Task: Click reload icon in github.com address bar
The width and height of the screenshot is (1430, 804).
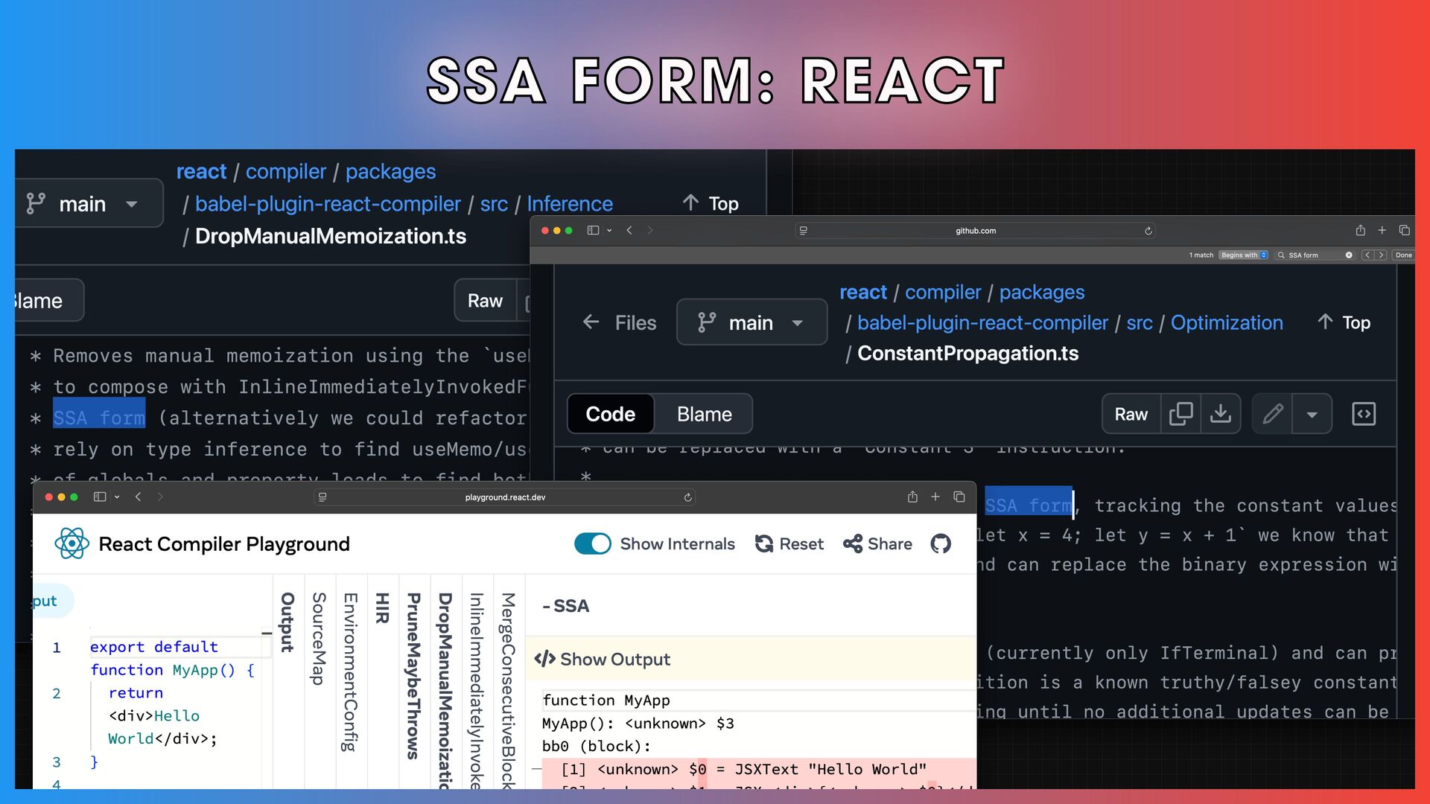Action: [1148, 231]
